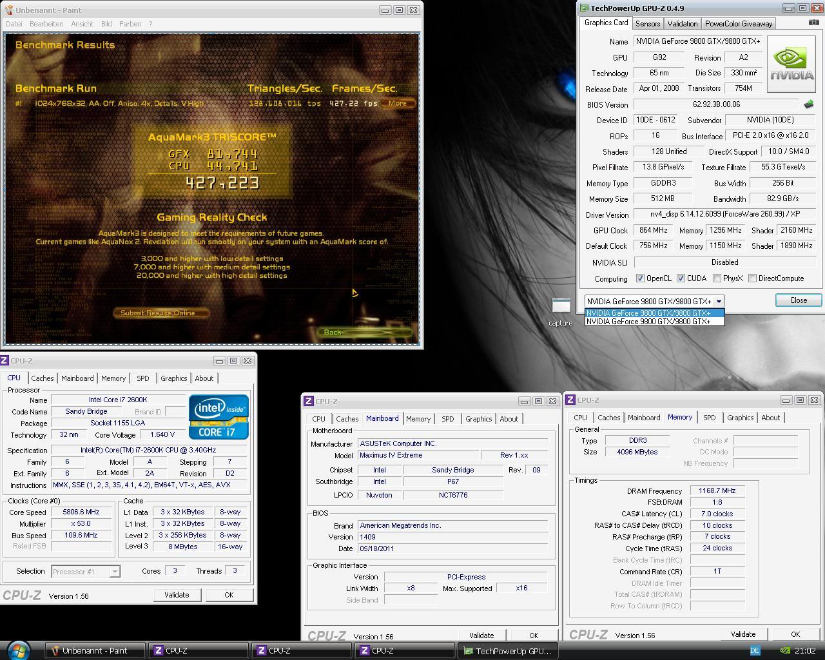The height and width of the screenshot is (660, 825).
Task: Switch to the Sensors tab in GPU-Z
Action: (x=648, y=24)
